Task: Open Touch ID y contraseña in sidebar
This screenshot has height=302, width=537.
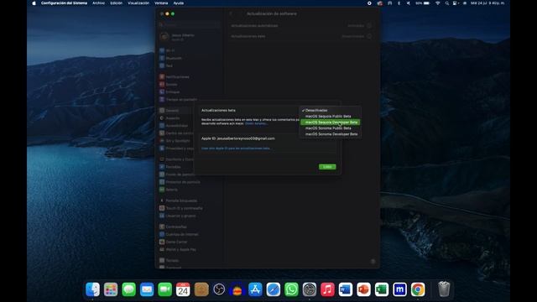Action: [190, 208]
